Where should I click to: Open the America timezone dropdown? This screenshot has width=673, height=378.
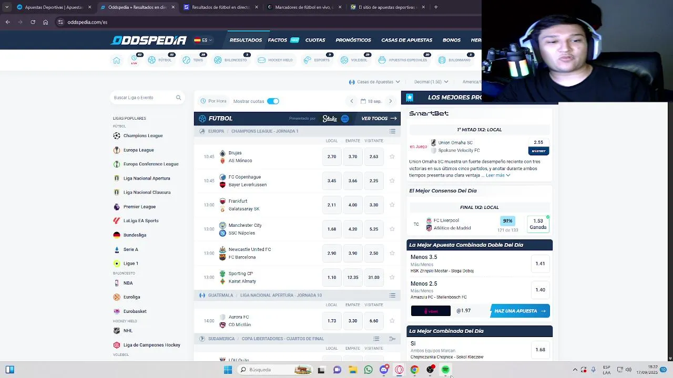pyautogui.click(x=472, y=82)
